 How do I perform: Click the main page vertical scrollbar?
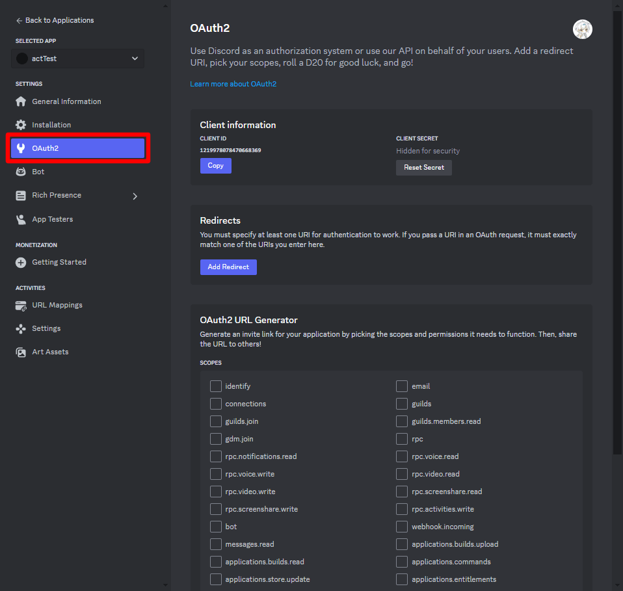point(617,233)
